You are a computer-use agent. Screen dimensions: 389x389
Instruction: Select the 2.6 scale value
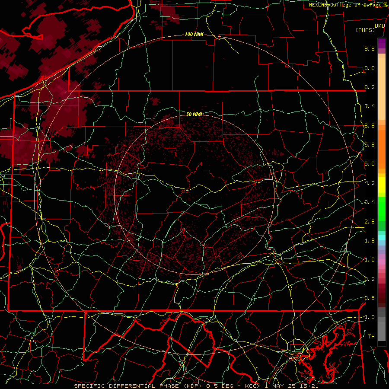370,222
